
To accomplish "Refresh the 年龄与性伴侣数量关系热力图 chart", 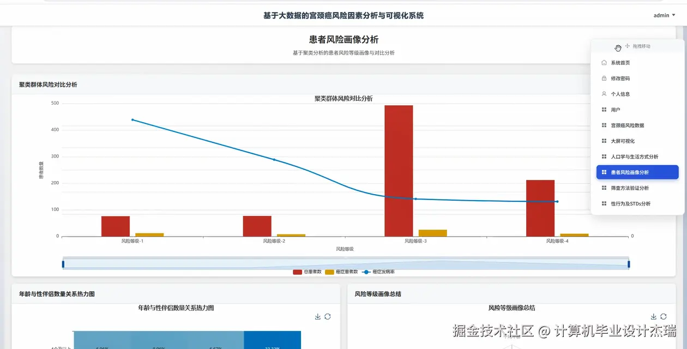I will pos(328,316).
